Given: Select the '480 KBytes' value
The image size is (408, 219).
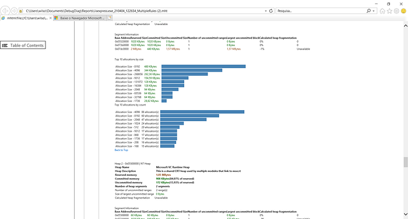Looking at the screenshot, I should pyautogui.click(x=150, y=66).
